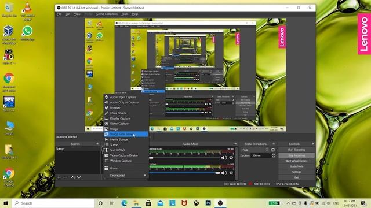Move scene down with arrow icon

tap(79, 177)
